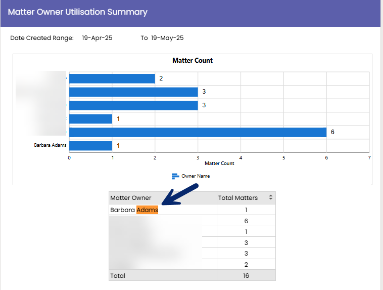Click the Matter Owner column header

click(x=163, y=198)
